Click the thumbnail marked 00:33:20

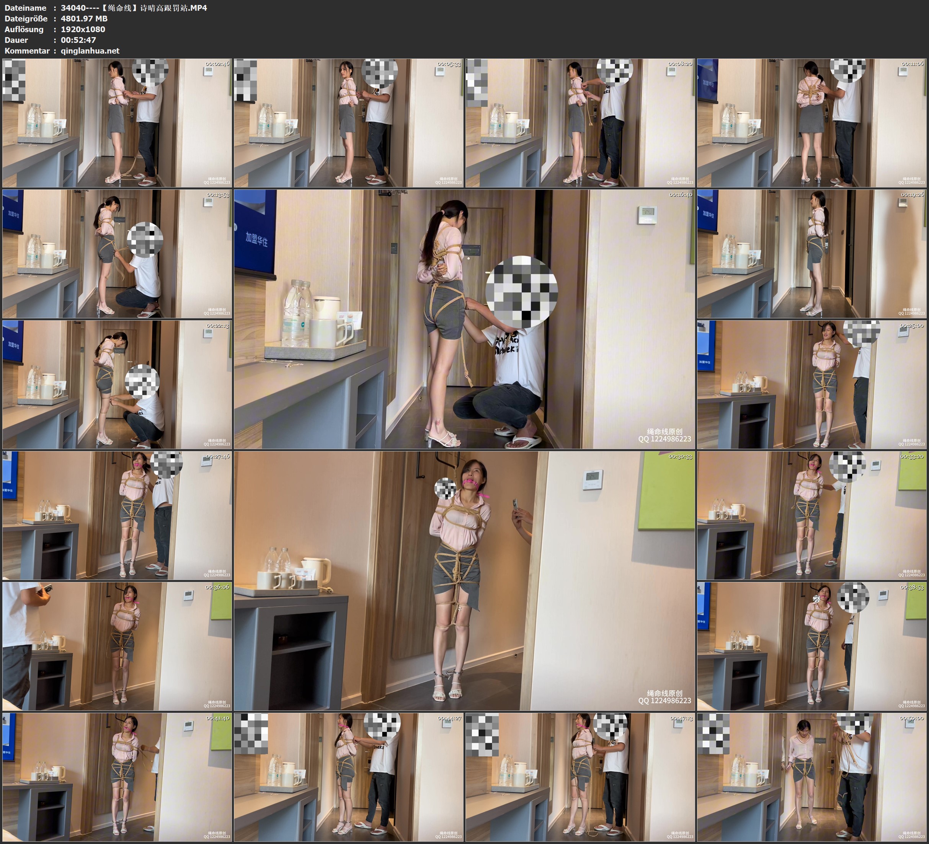pos(812,515)
